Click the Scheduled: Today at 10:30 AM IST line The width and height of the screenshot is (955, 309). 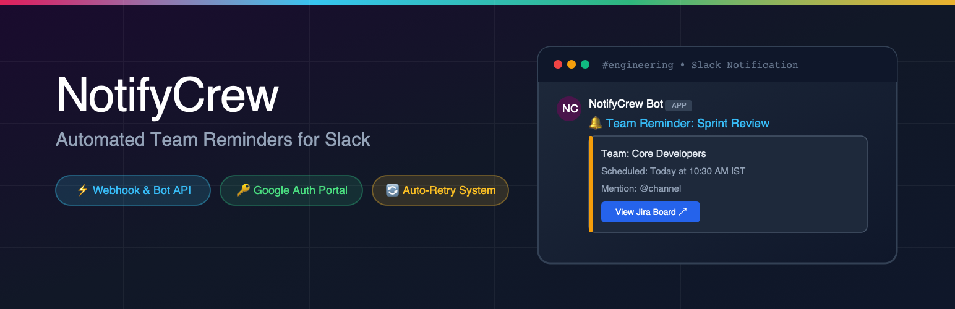[674, 171]
